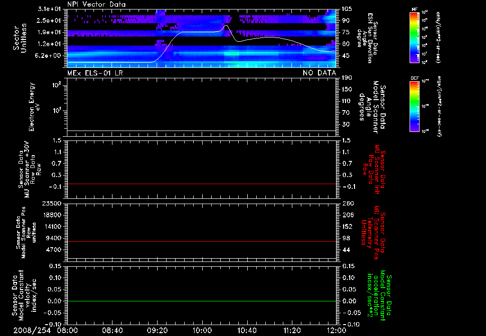Select the peak of the white elevation curve
The image size is (486, 336).
click(226, 26)
